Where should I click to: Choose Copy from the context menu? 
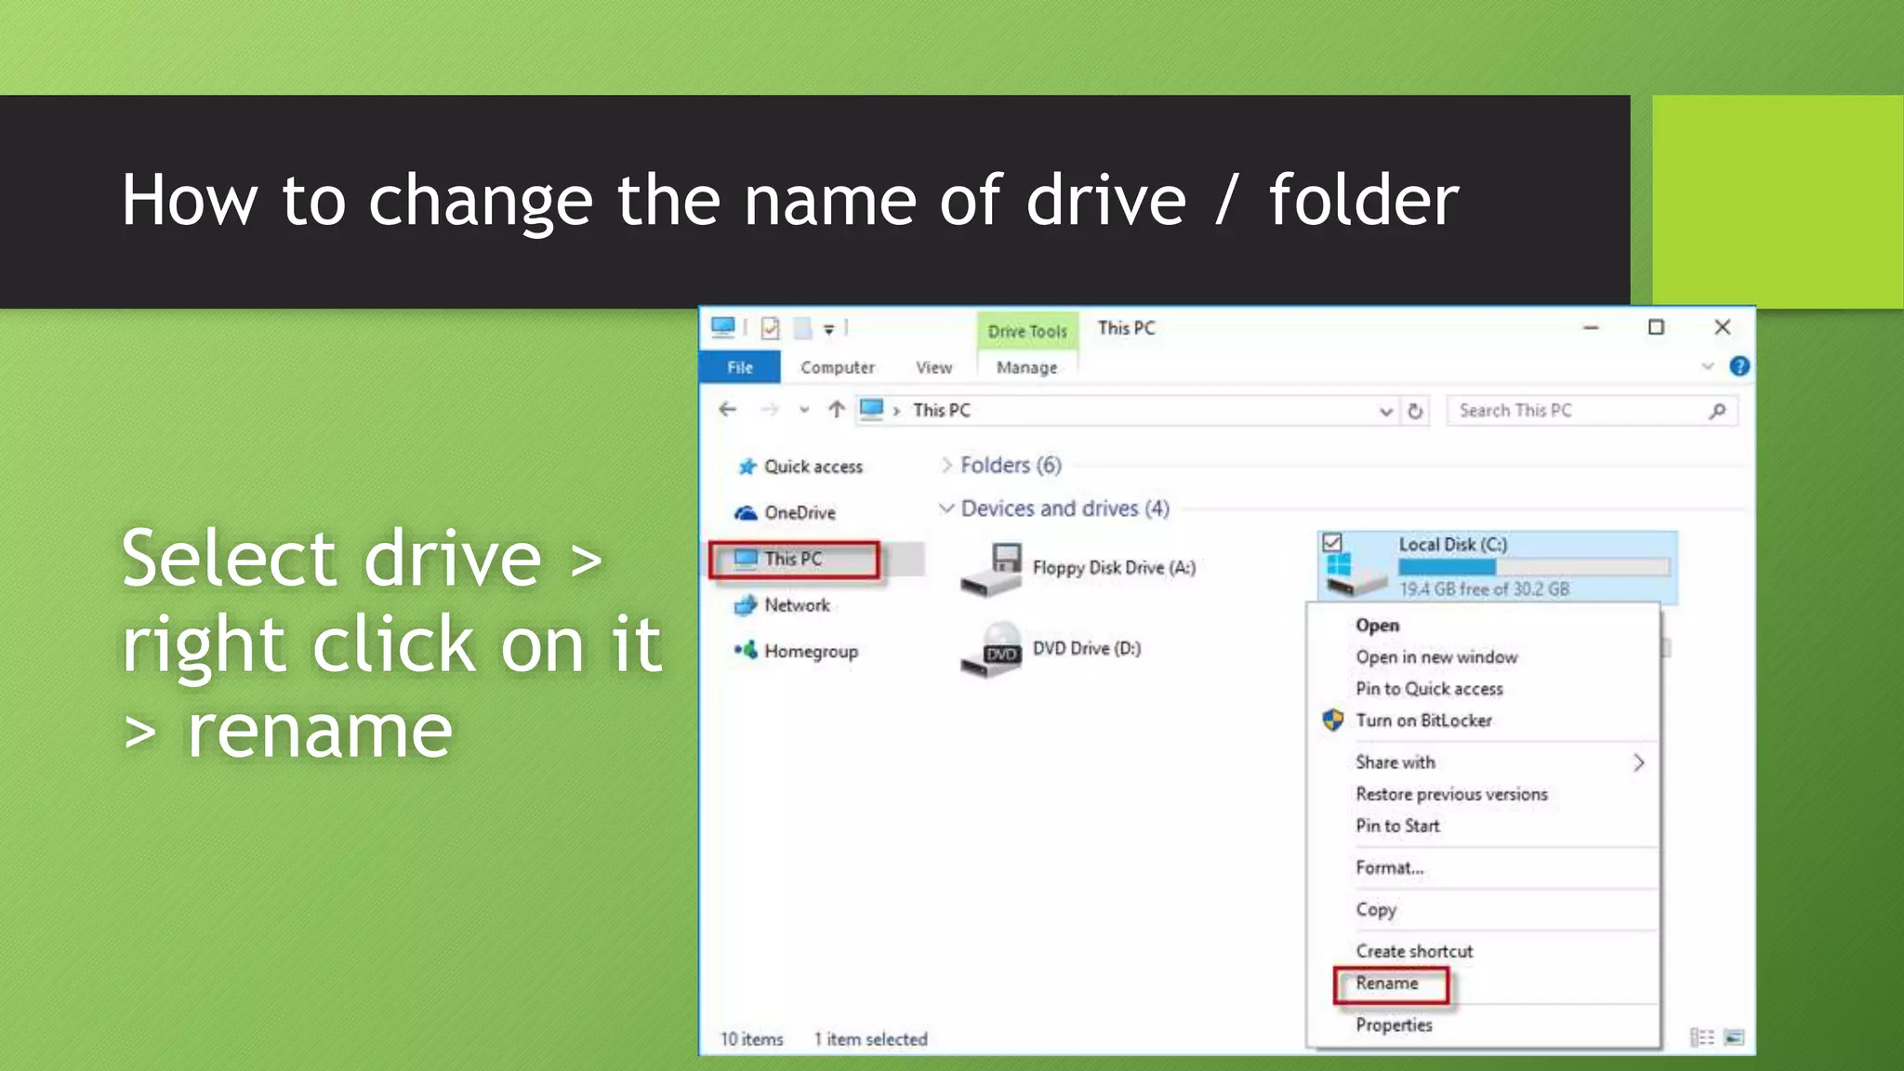coord(1483,909)
